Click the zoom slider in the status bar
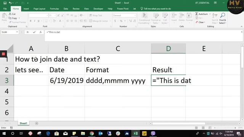The width and height of the screenshot is (244, 137). click(225, 128)
